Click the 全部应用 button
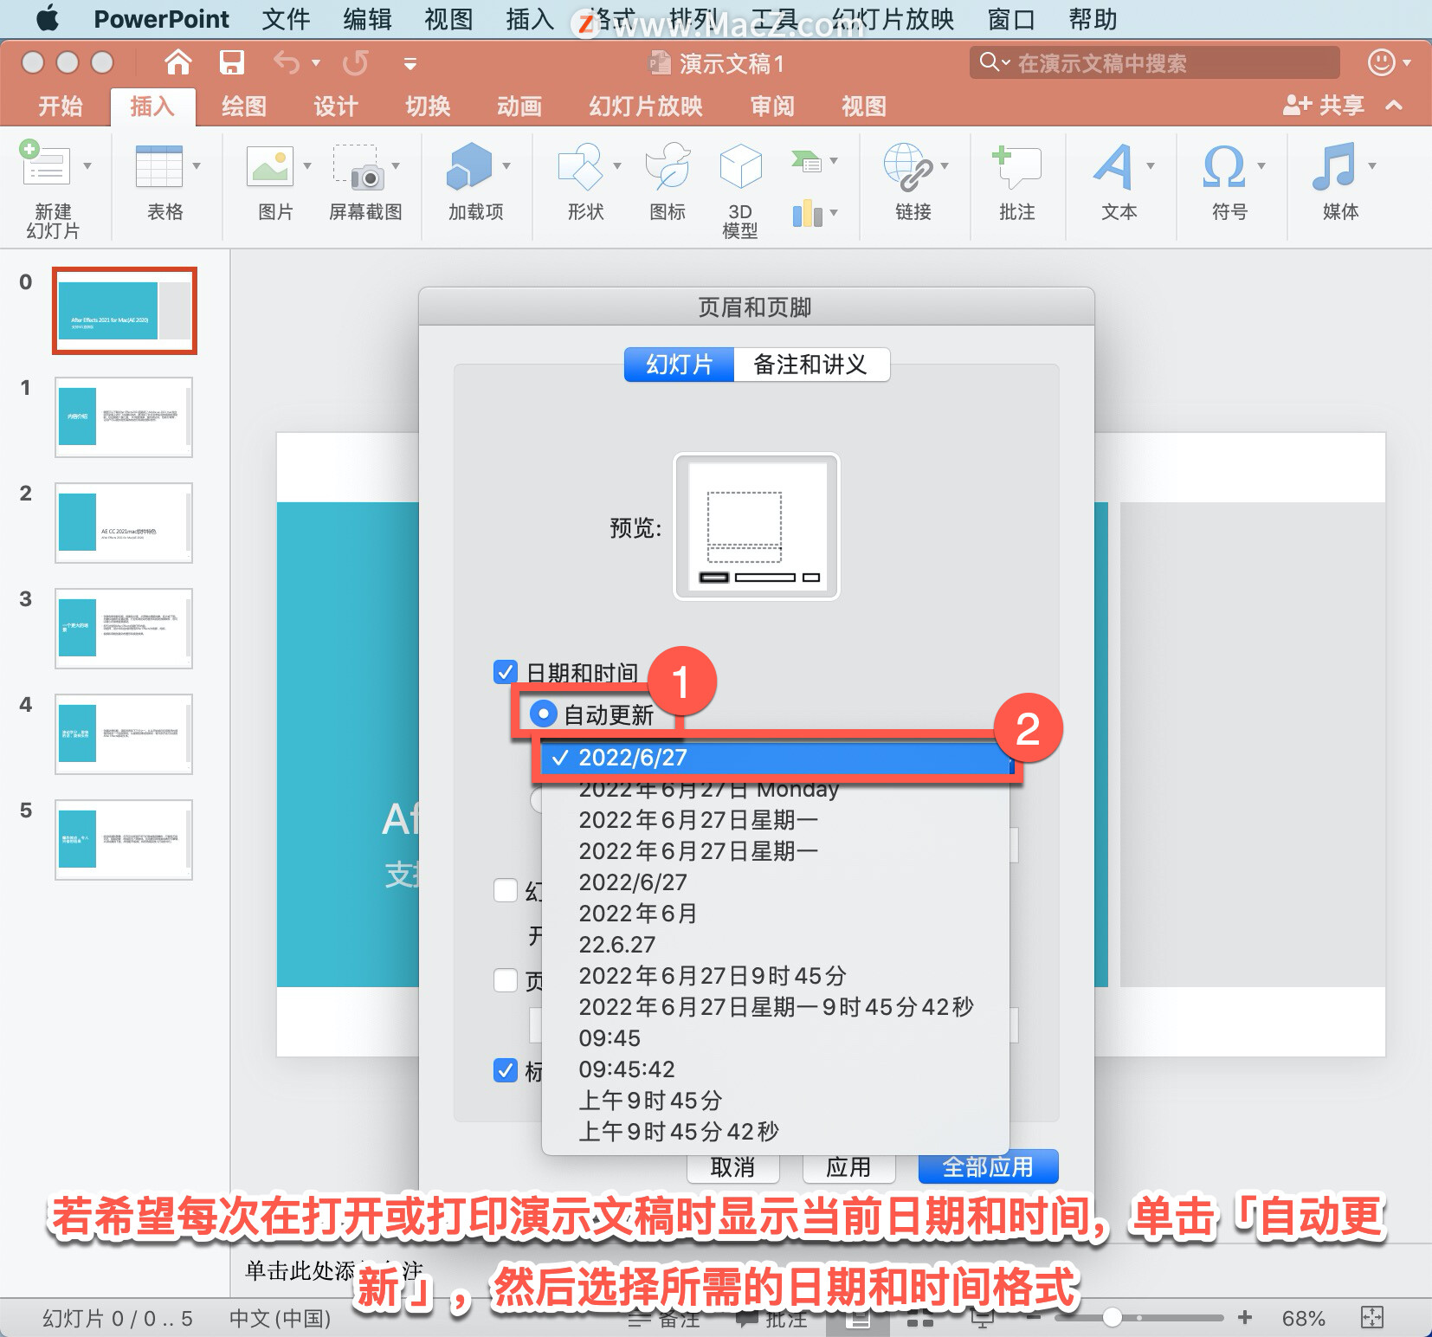The width and height of the screenshot is (1432, 1337). (x=988, y=1167)
